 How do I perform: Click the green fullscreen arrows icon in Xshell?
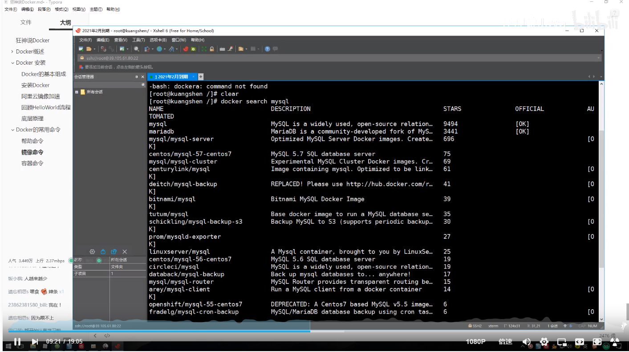[204, 49]
